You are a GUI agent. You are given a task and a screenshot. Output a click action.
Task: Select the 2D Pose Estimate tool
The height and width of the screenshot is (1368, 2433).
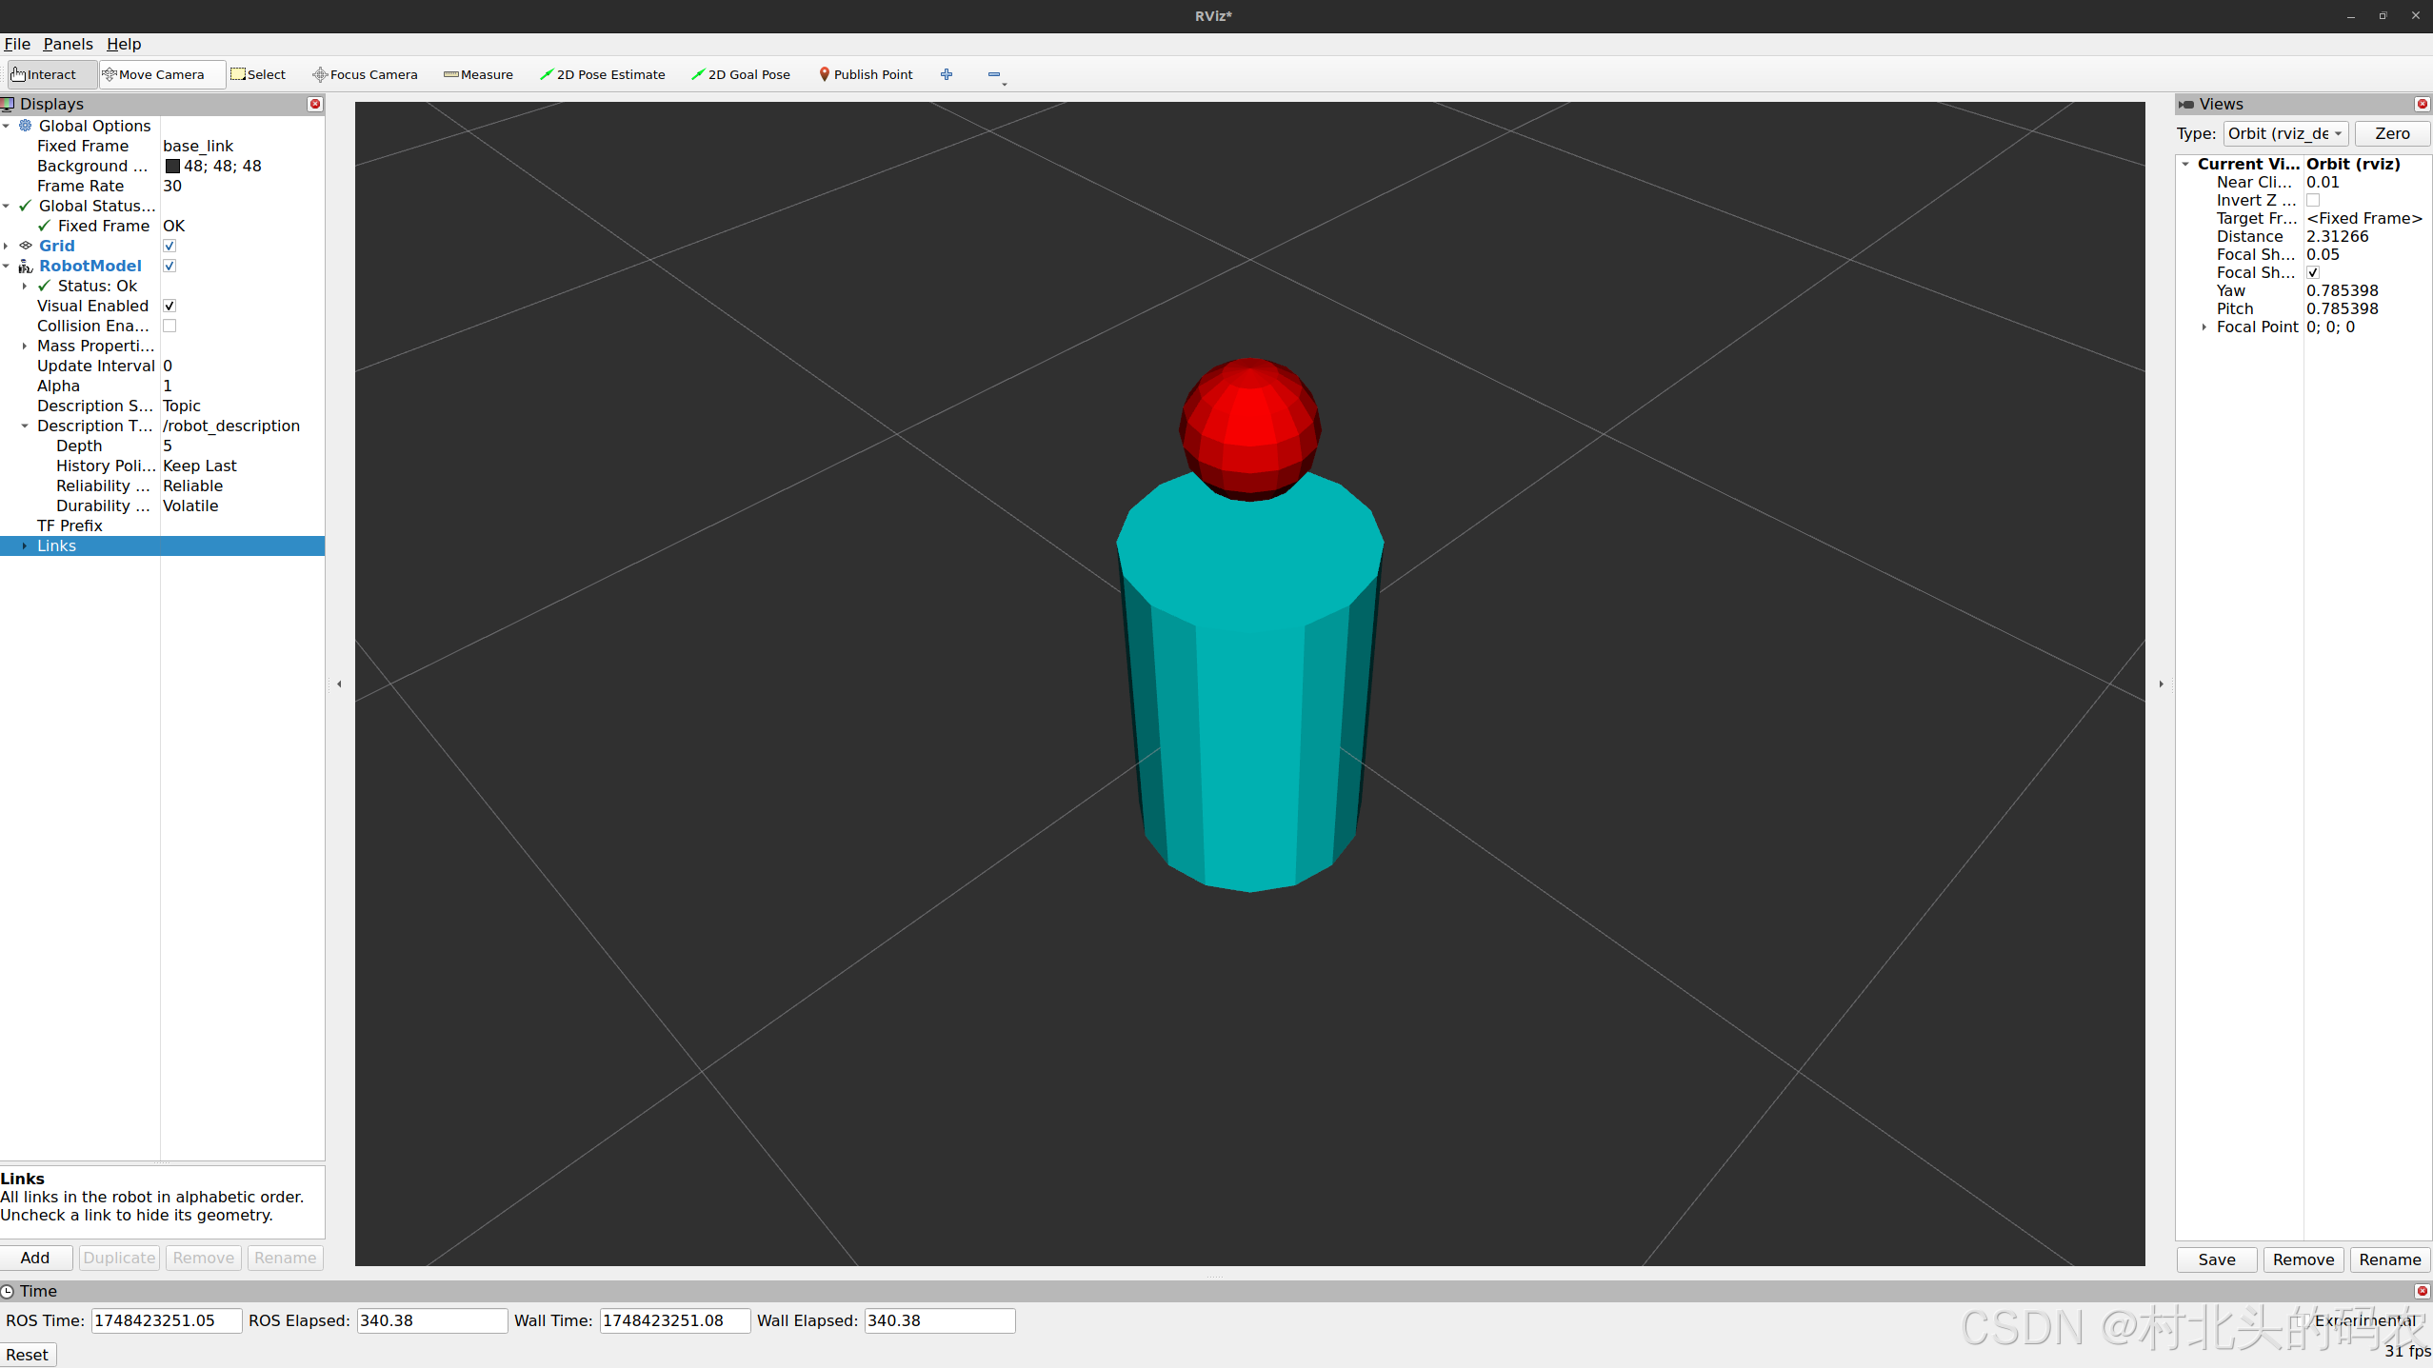[x=602, y=74]
